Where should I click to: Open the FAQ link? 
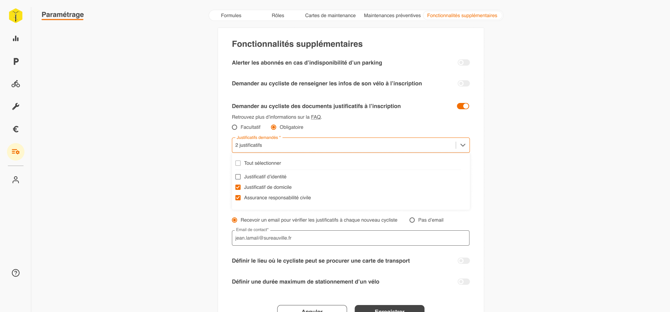(315, 117)
